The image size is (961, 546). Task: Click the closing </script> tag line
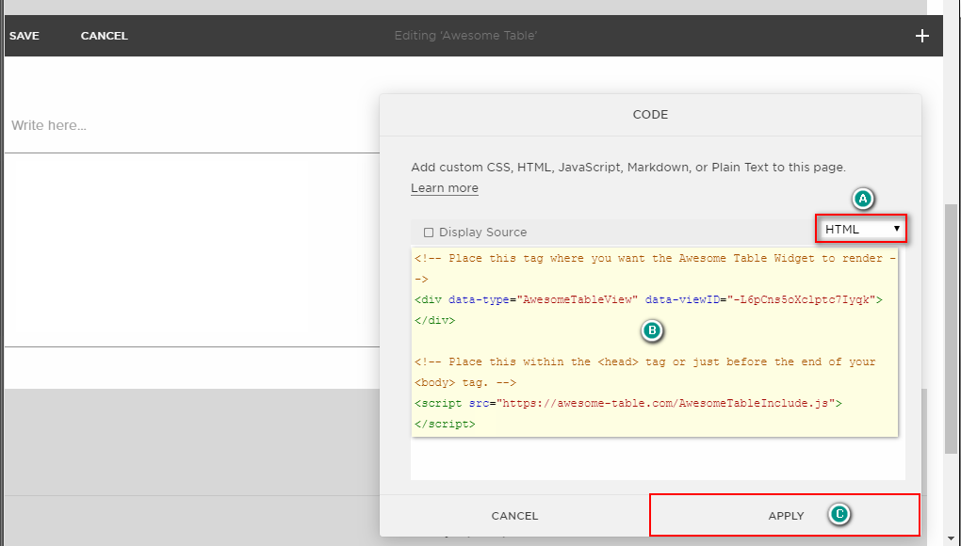[445, 425]
